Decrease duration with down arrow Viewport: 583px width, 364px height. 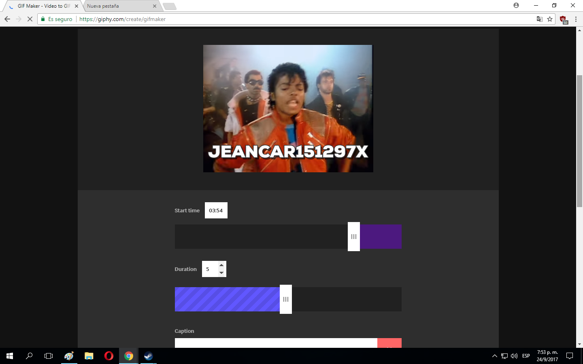click(221, 273)
